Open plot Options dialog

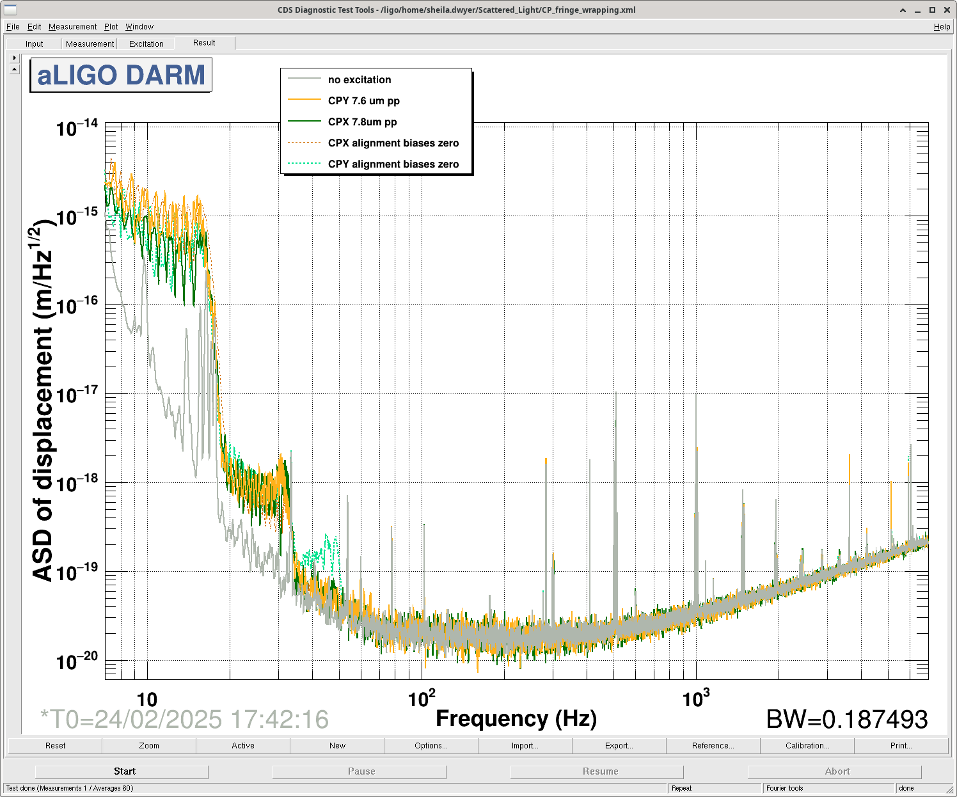pyautogui.click(x=431, y=746)
